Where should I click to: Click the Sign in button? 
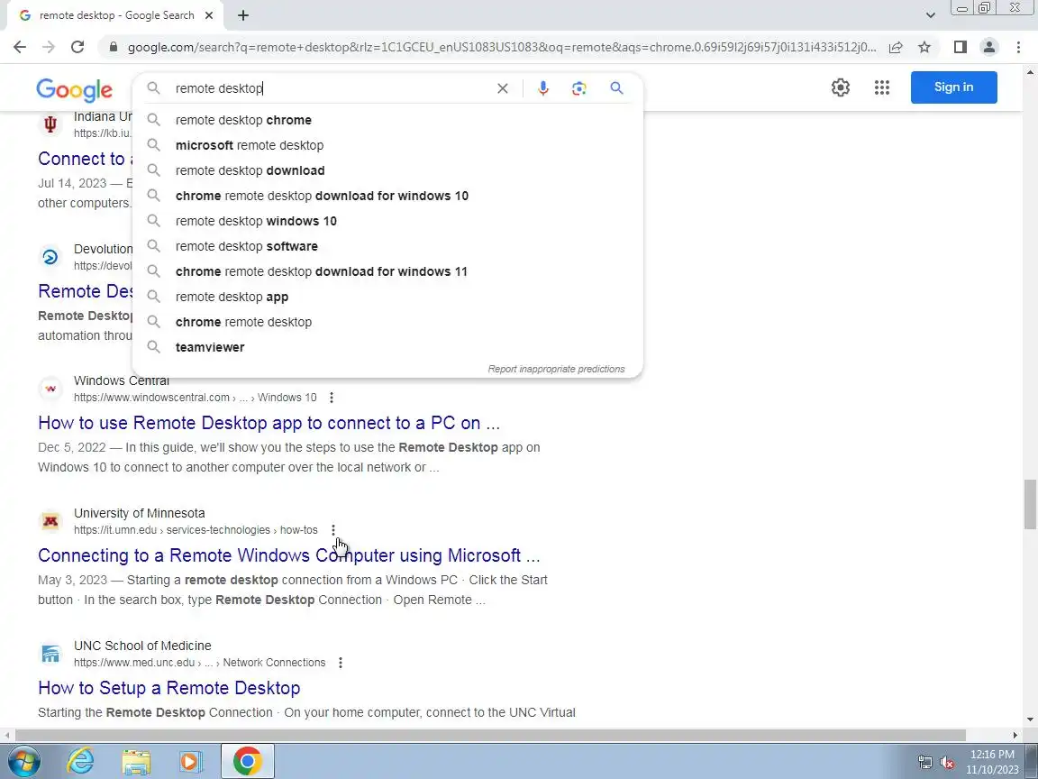pos(953,87)
